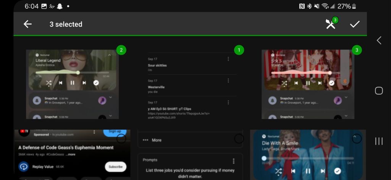This screenshot has height=180, width=391.
Task: Tap the back arrow in the top bar
Action: (x=27, y=24)
